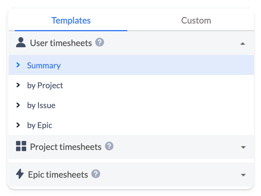Click the chevron before by Project
This screenshot has width=261, height=196.
pos(18,85)
